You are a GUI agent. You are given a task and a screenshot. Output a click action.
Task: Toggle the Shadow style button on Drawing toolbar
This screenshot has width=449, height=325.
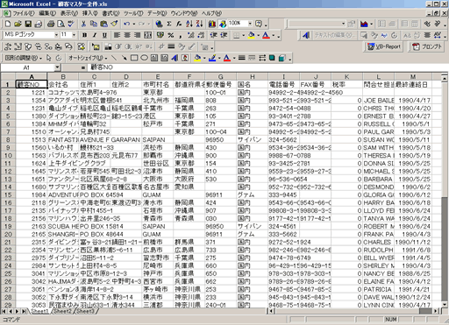pyautogui.click(x=272, y=58)
